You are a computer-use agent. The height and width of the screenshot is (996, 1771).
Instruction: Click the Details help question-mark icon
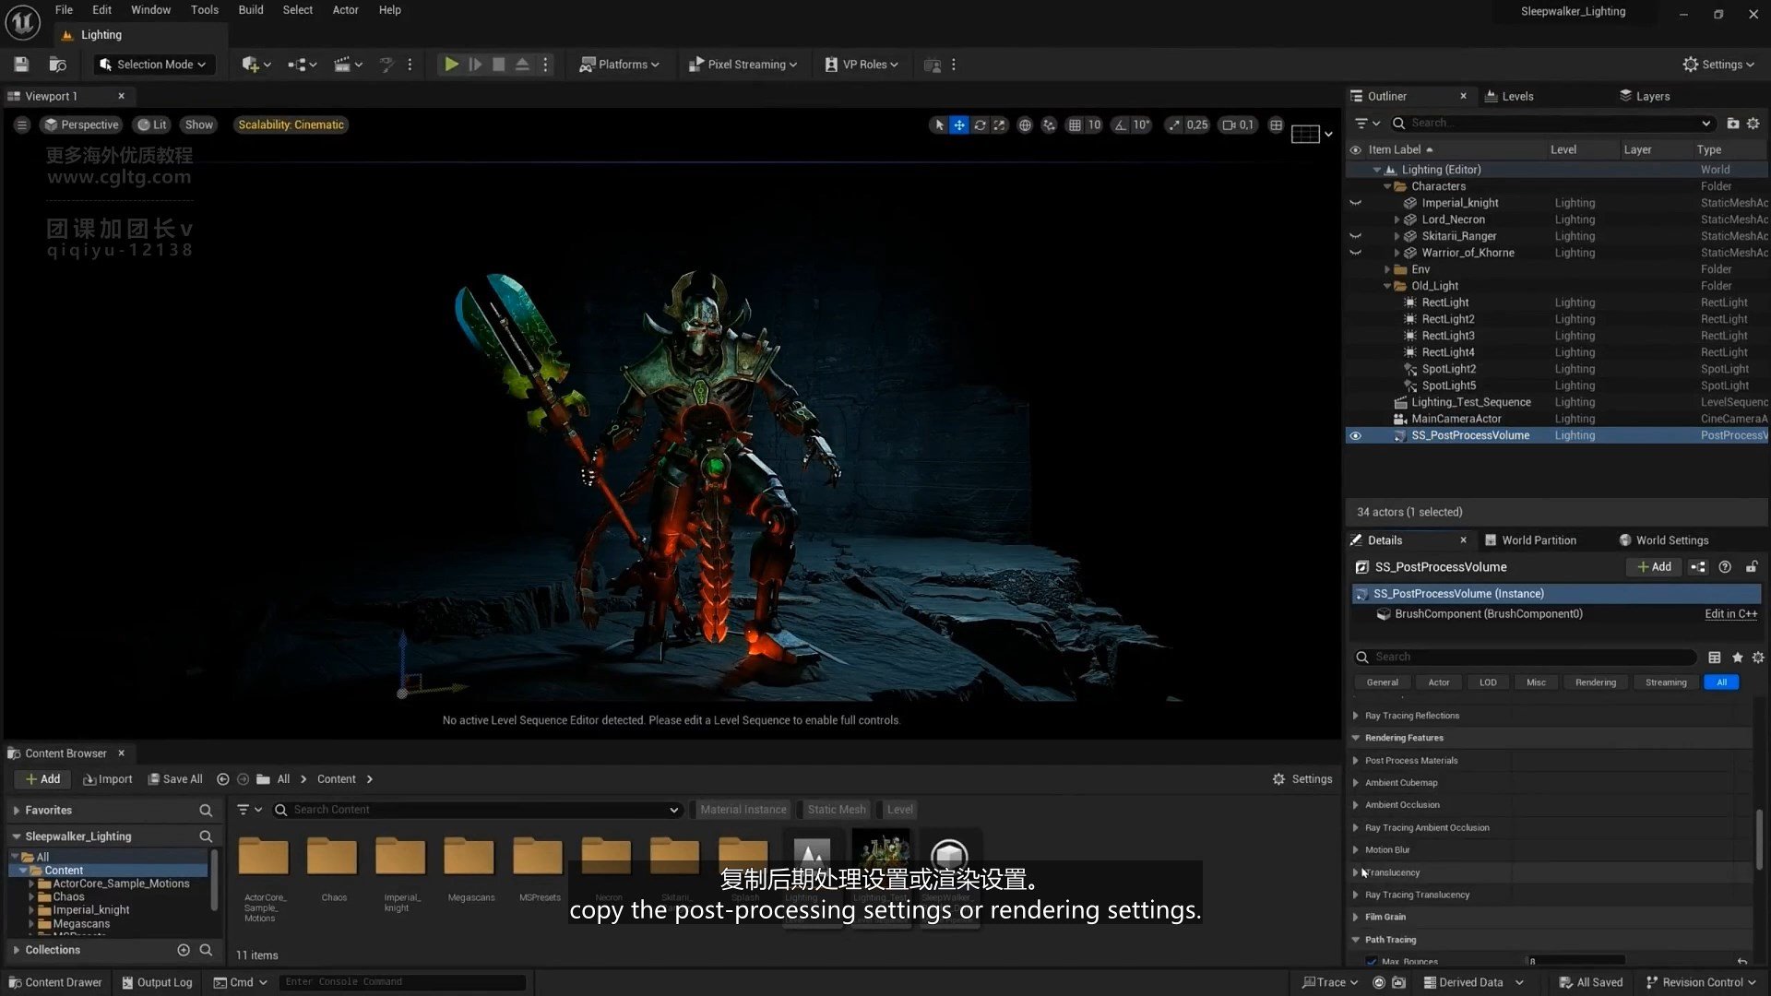[x=1725, y=567]
